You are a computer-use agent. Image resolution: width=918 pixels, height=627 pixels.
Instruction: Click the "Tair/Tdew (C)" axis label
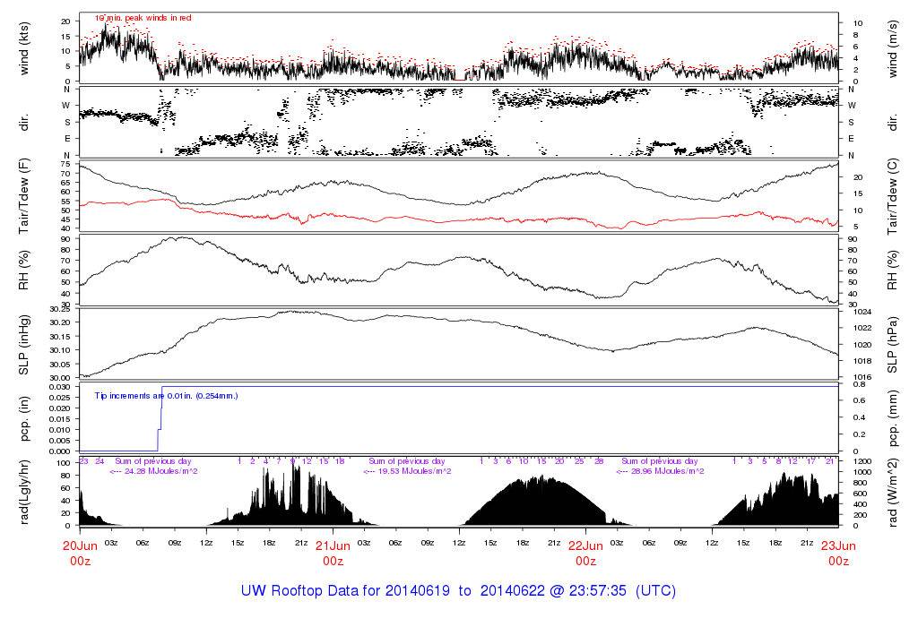pos(893,195)
